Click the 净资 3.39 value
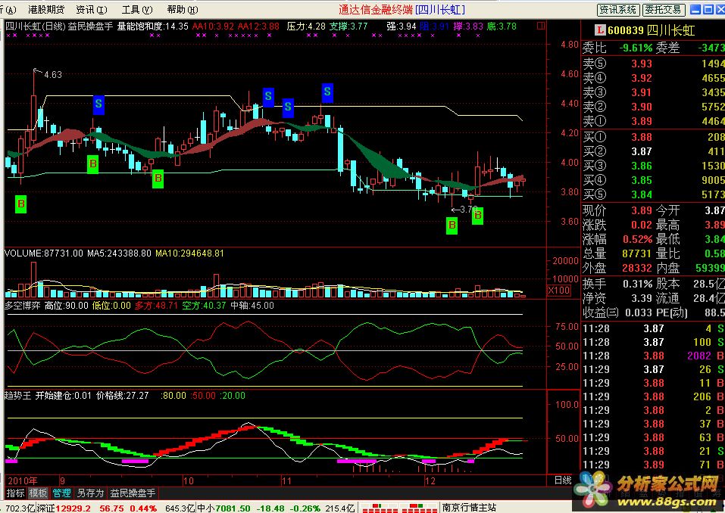Screen dimensions: 725x513 642,298
